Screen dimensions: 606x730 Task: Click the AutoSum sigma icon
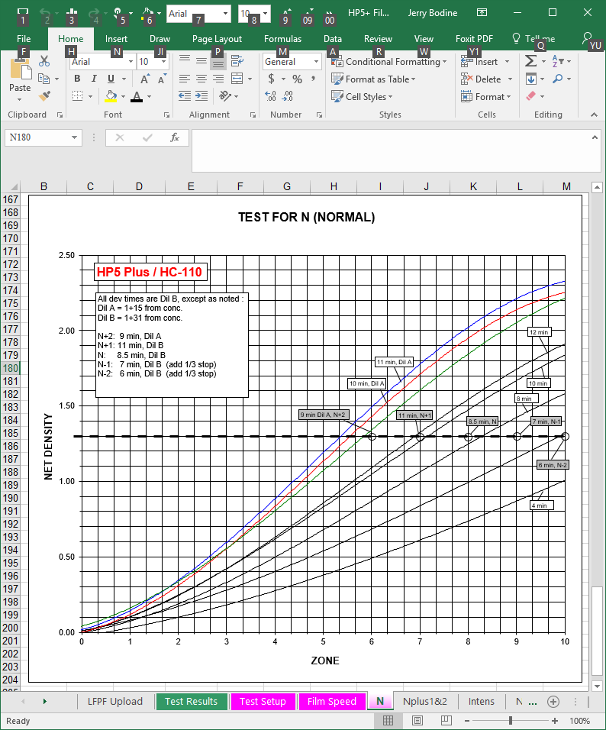530,62
